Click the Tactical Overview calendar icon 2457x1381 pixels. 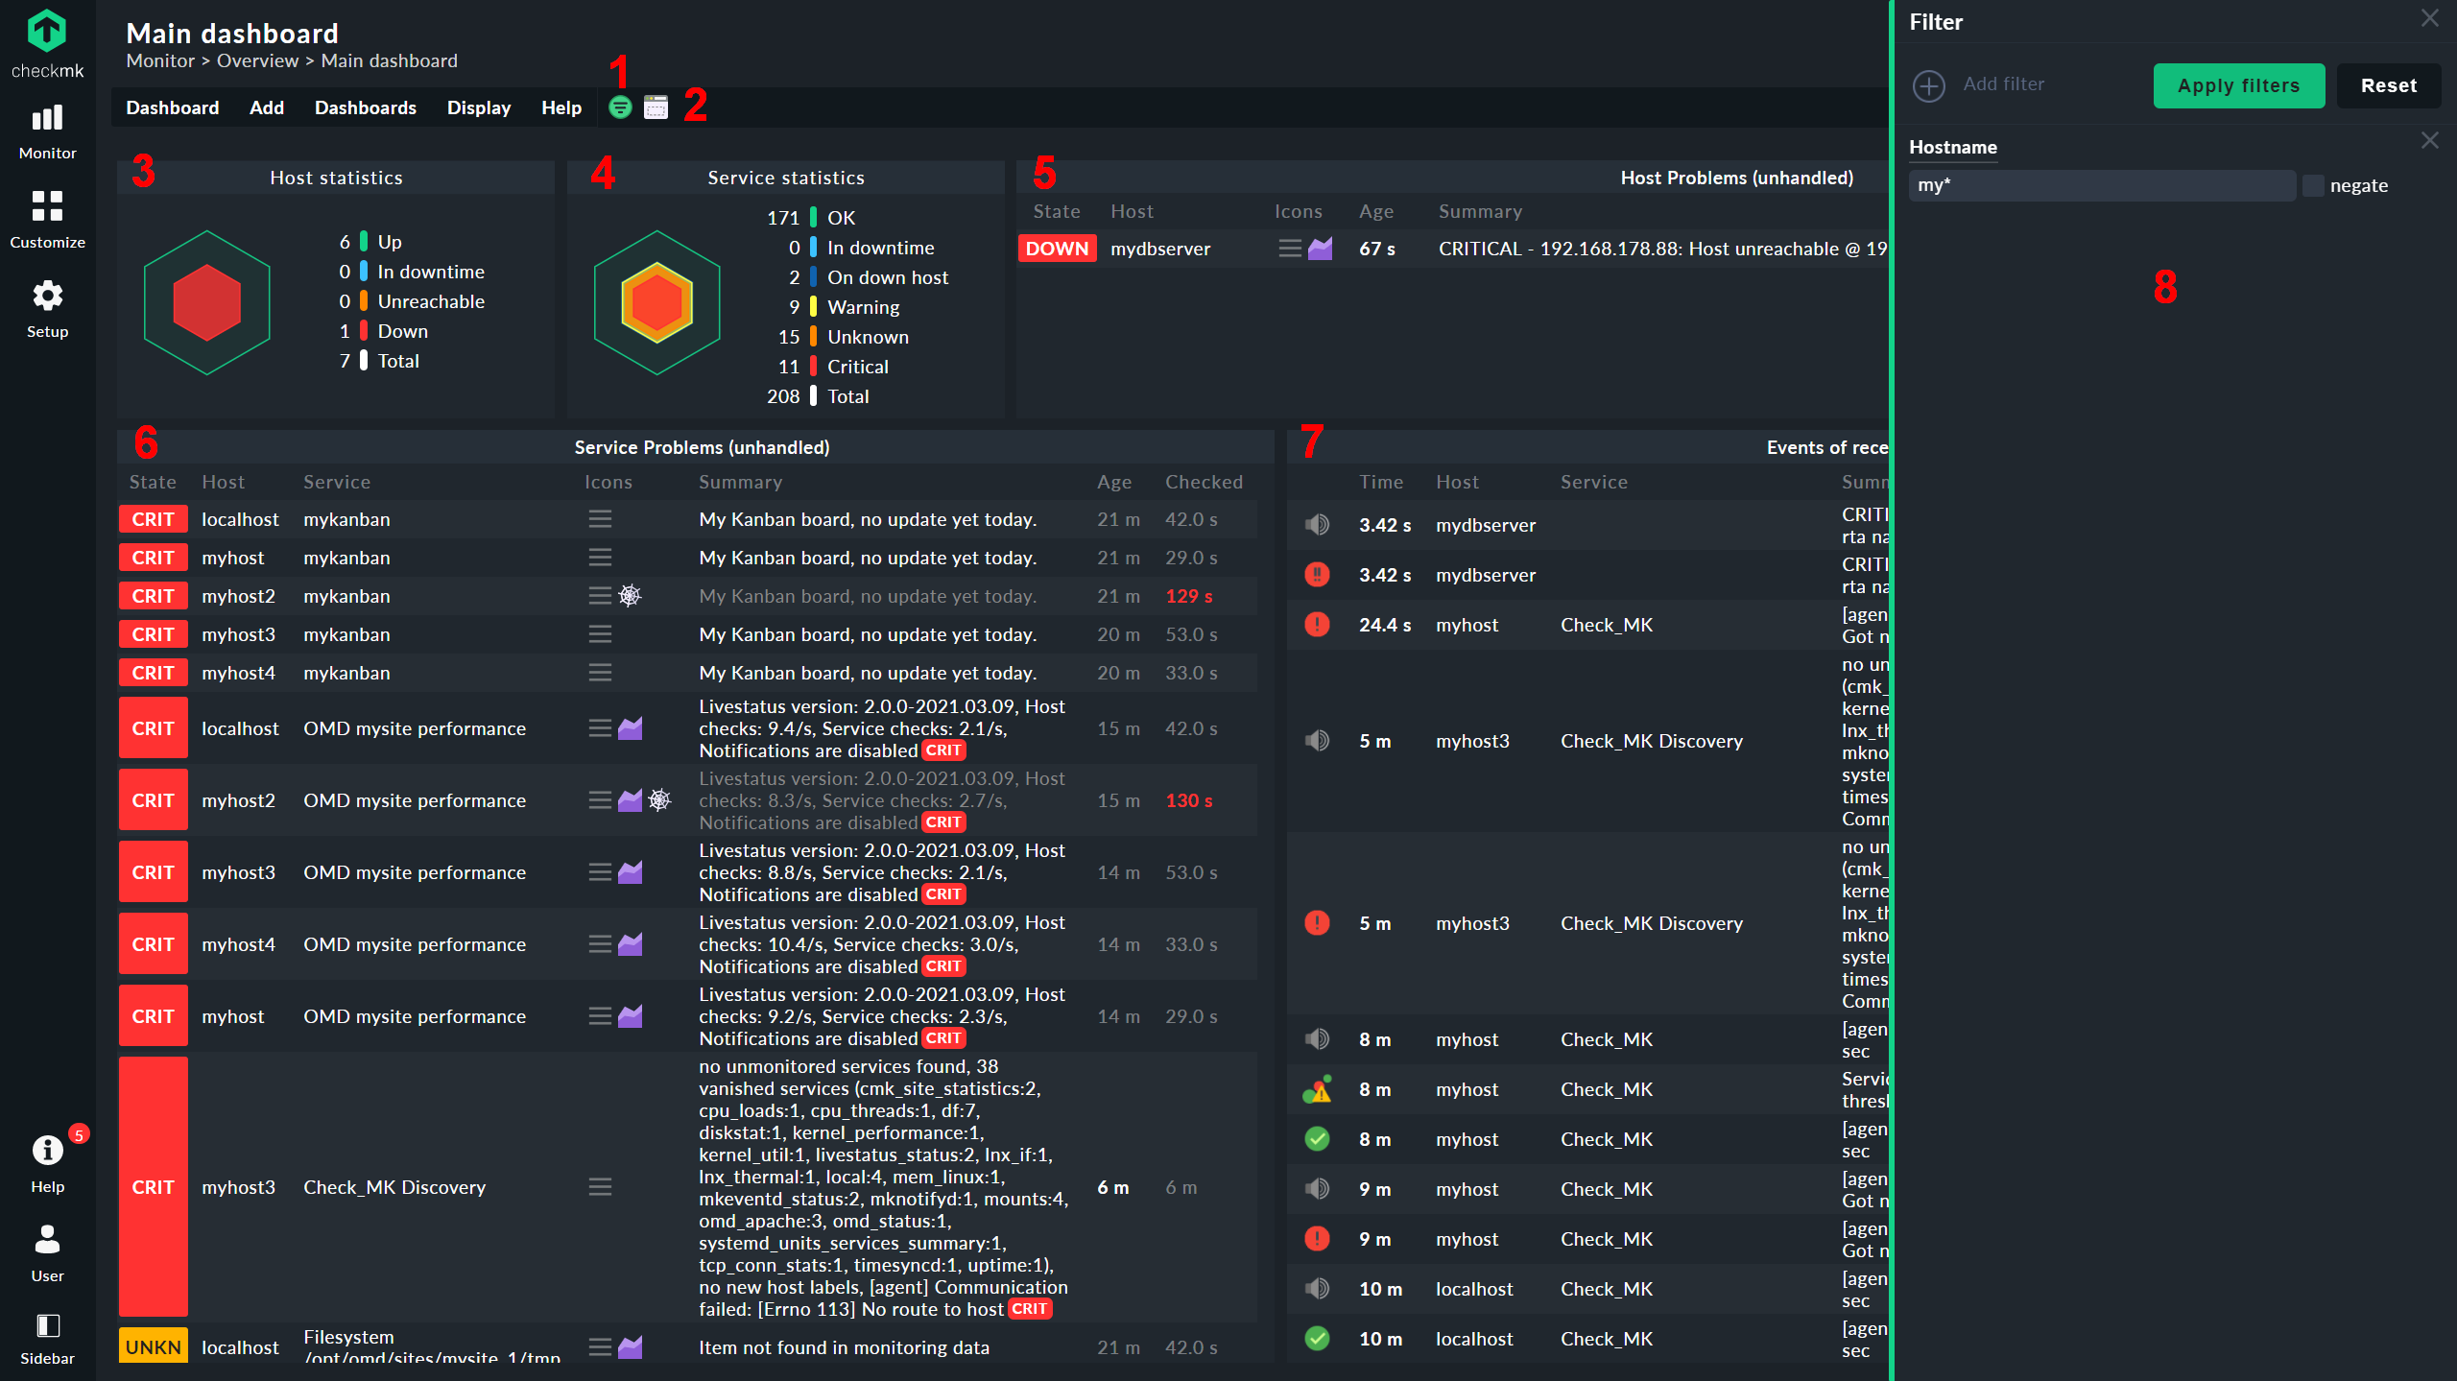coord(656,108)
